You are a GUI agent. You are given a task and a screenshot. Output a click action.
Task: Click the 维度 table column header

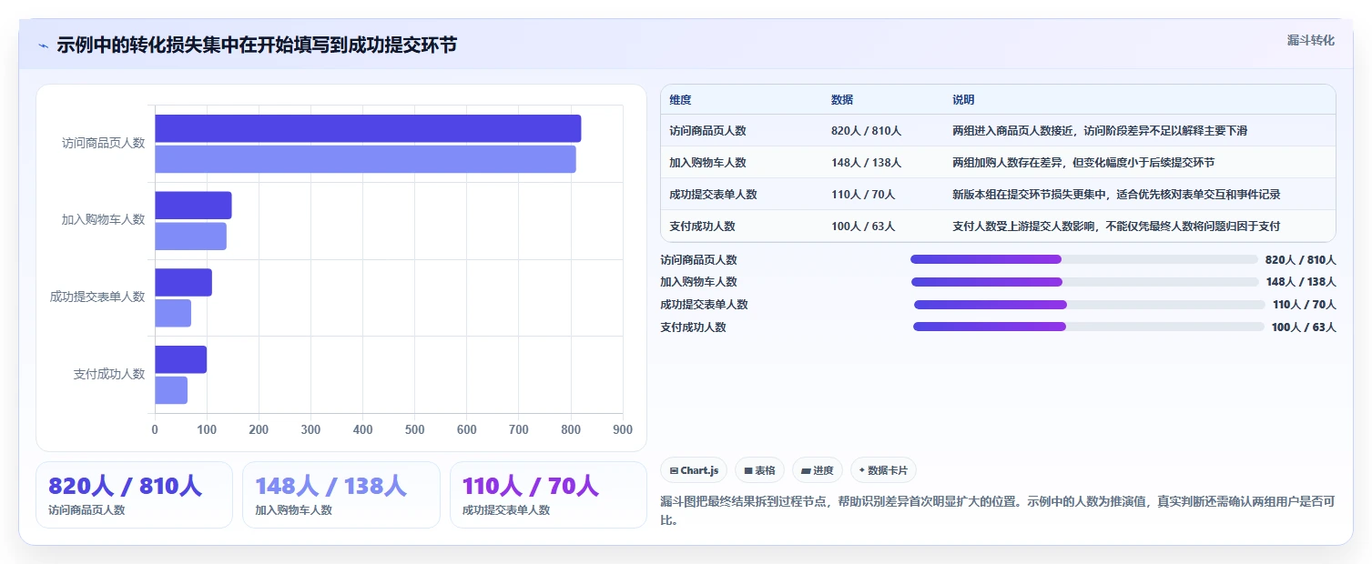coord(680,100)
